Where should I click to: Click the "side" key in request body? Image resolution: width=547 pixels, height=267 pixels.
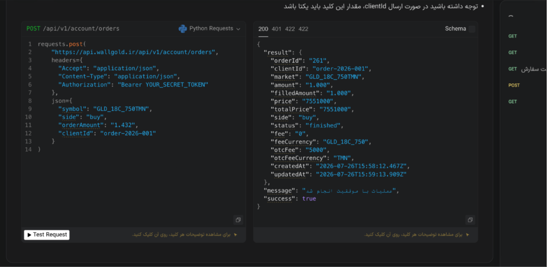click(69, 117)
